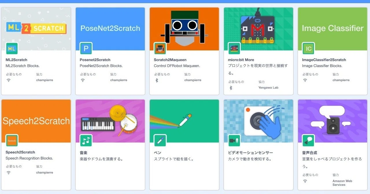Click 'PoseNet2Scratch Blocks.' description text
The image size is (370, 194).
pyautogui.click(x=101, y=66)
